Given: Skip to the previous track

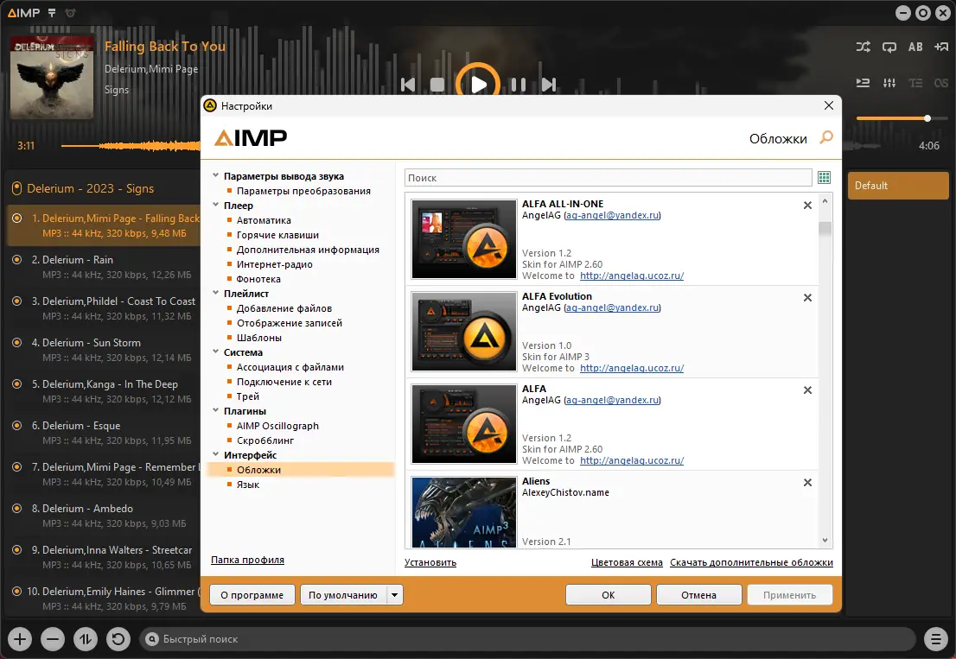Looking at the screenshot, I should [x=408, y=85].
